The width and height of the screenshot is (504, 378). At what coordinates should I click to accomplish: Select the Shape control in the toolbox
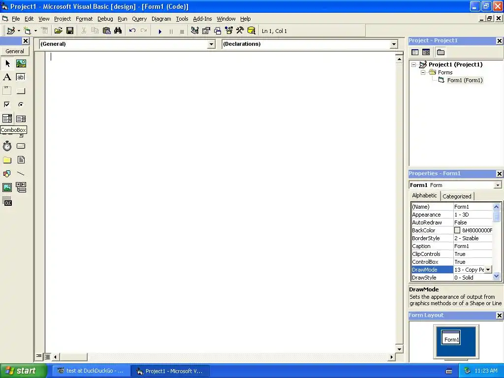[7, 174]
